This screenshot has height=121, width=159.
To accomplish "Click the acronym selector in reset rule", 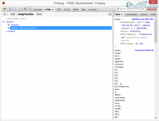I will [120, 98].
